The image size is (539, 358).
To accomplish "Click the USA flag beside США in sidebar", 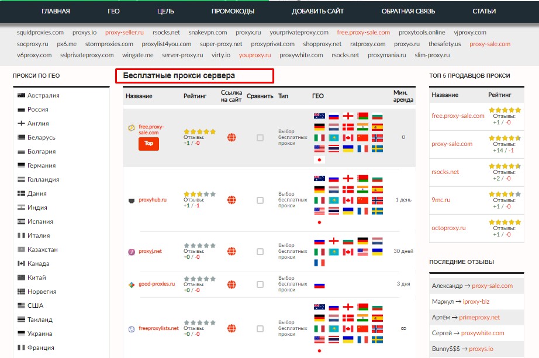I will [x=21, y=305].
